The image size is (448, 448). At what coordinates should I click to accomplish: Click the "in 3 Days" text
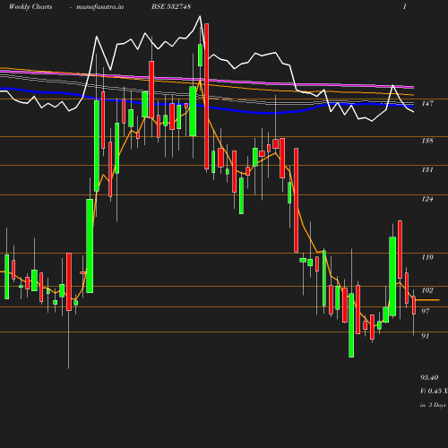(433, 405)
